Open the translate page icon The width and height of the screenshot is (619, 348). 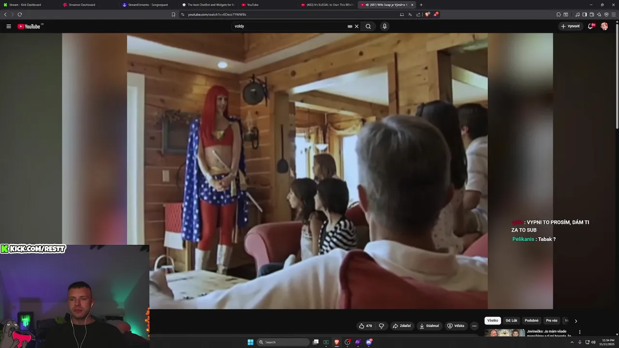click(410, 14)
